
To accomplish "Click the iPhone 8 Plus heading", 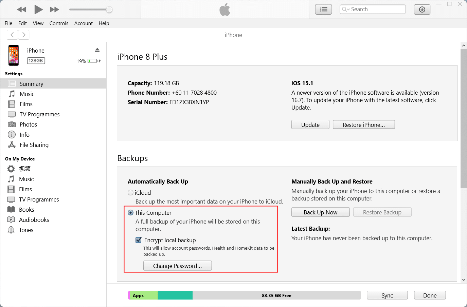I will 142,57.
